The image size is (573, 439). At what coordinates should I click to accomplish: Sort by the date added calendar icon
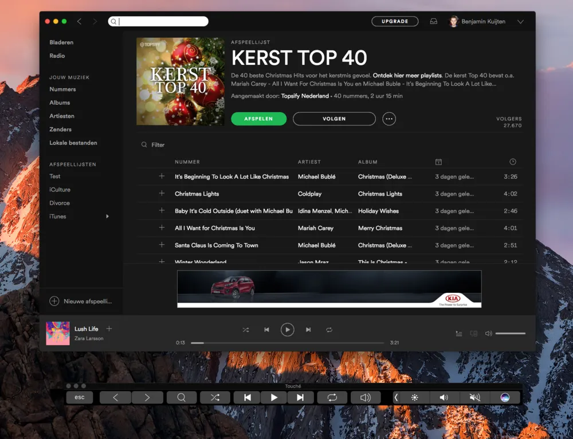(x=438, y=162)
